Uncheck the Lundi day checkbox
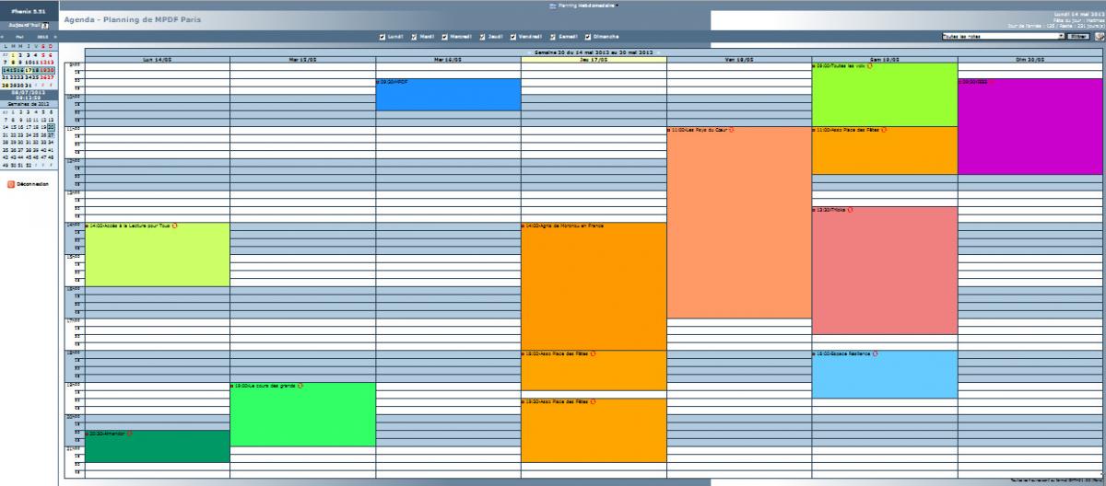The width and height of the screenshot is (1106, 486). [382, 37]
